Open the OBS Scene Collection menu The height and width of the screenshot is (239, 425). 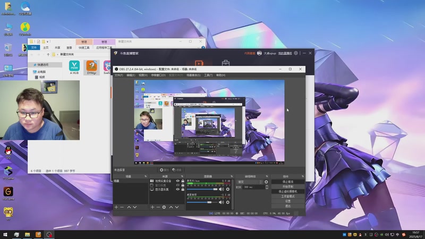(193, 75)
